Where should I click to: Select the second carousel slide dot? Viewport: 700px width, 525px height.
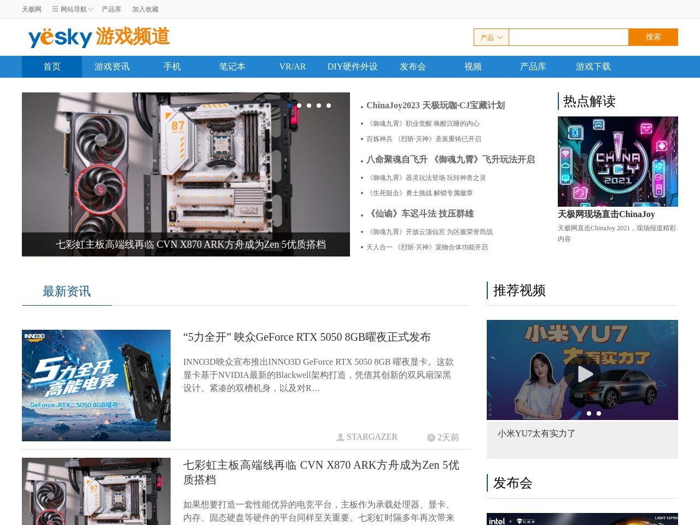pos(299,106)
